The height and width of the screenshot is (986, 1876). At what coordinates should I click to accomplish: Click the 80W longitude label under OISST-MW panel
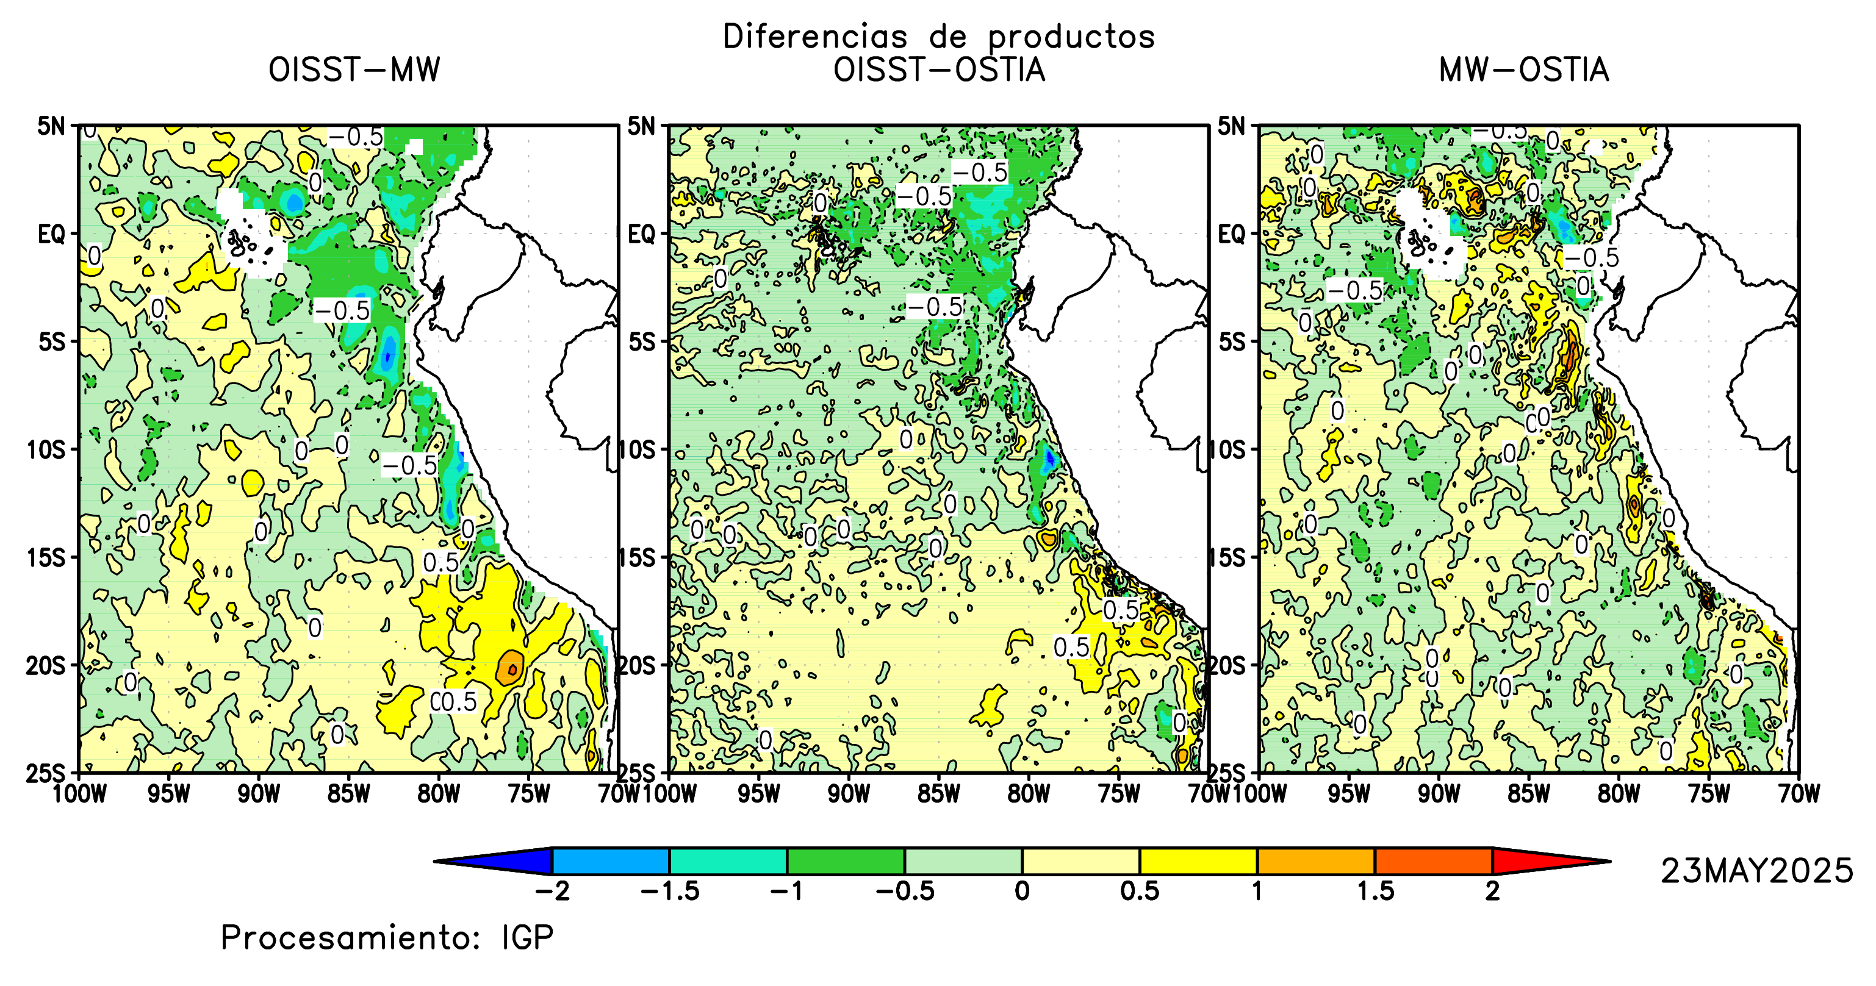click(439, 794)
